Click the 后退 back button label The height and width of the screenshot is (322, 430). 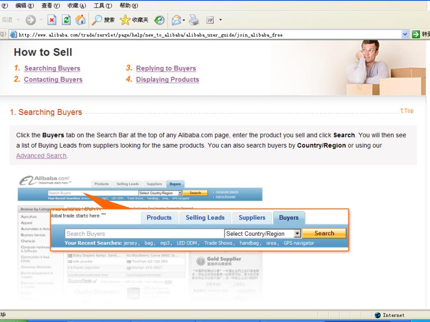7,20
